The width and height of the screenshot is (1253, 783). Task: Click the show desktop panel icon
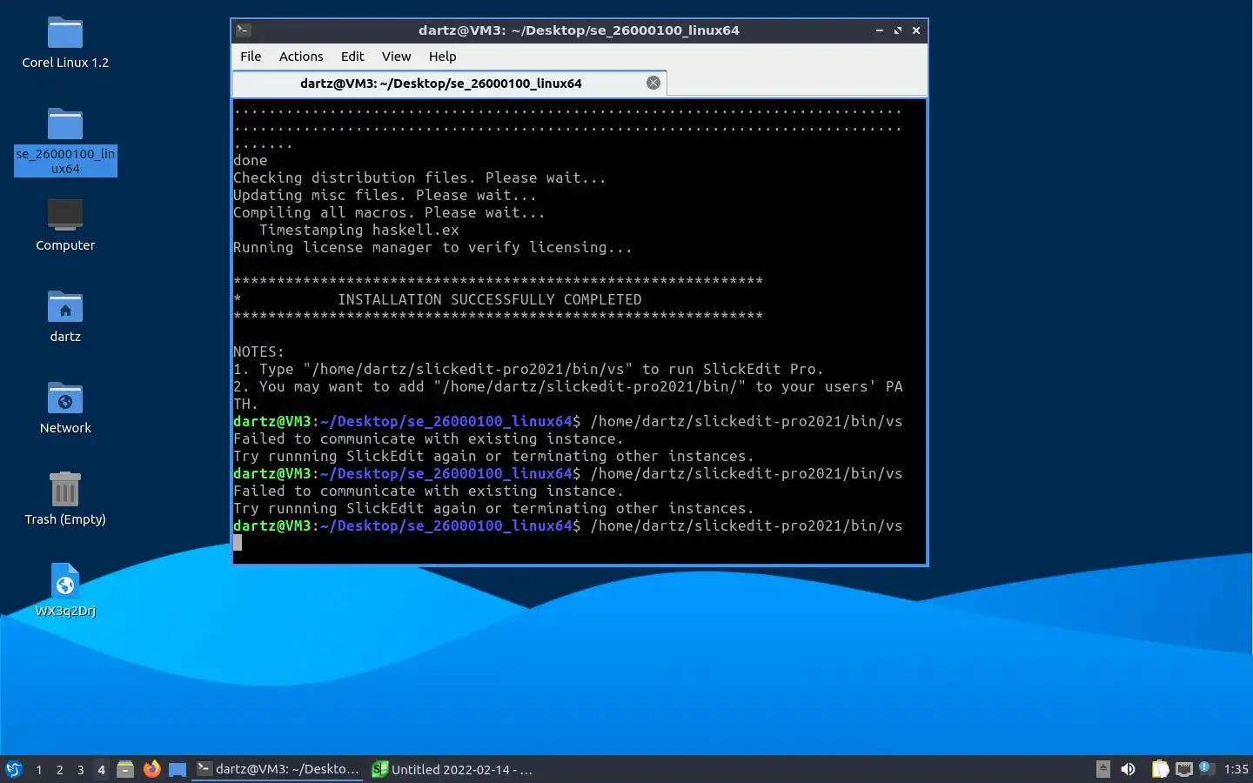coord(178,769)
